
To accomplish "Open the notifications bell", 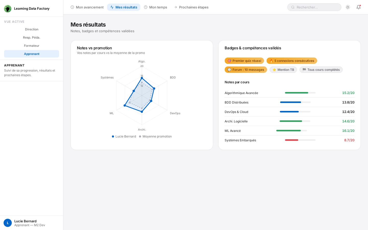I will 359,7.
